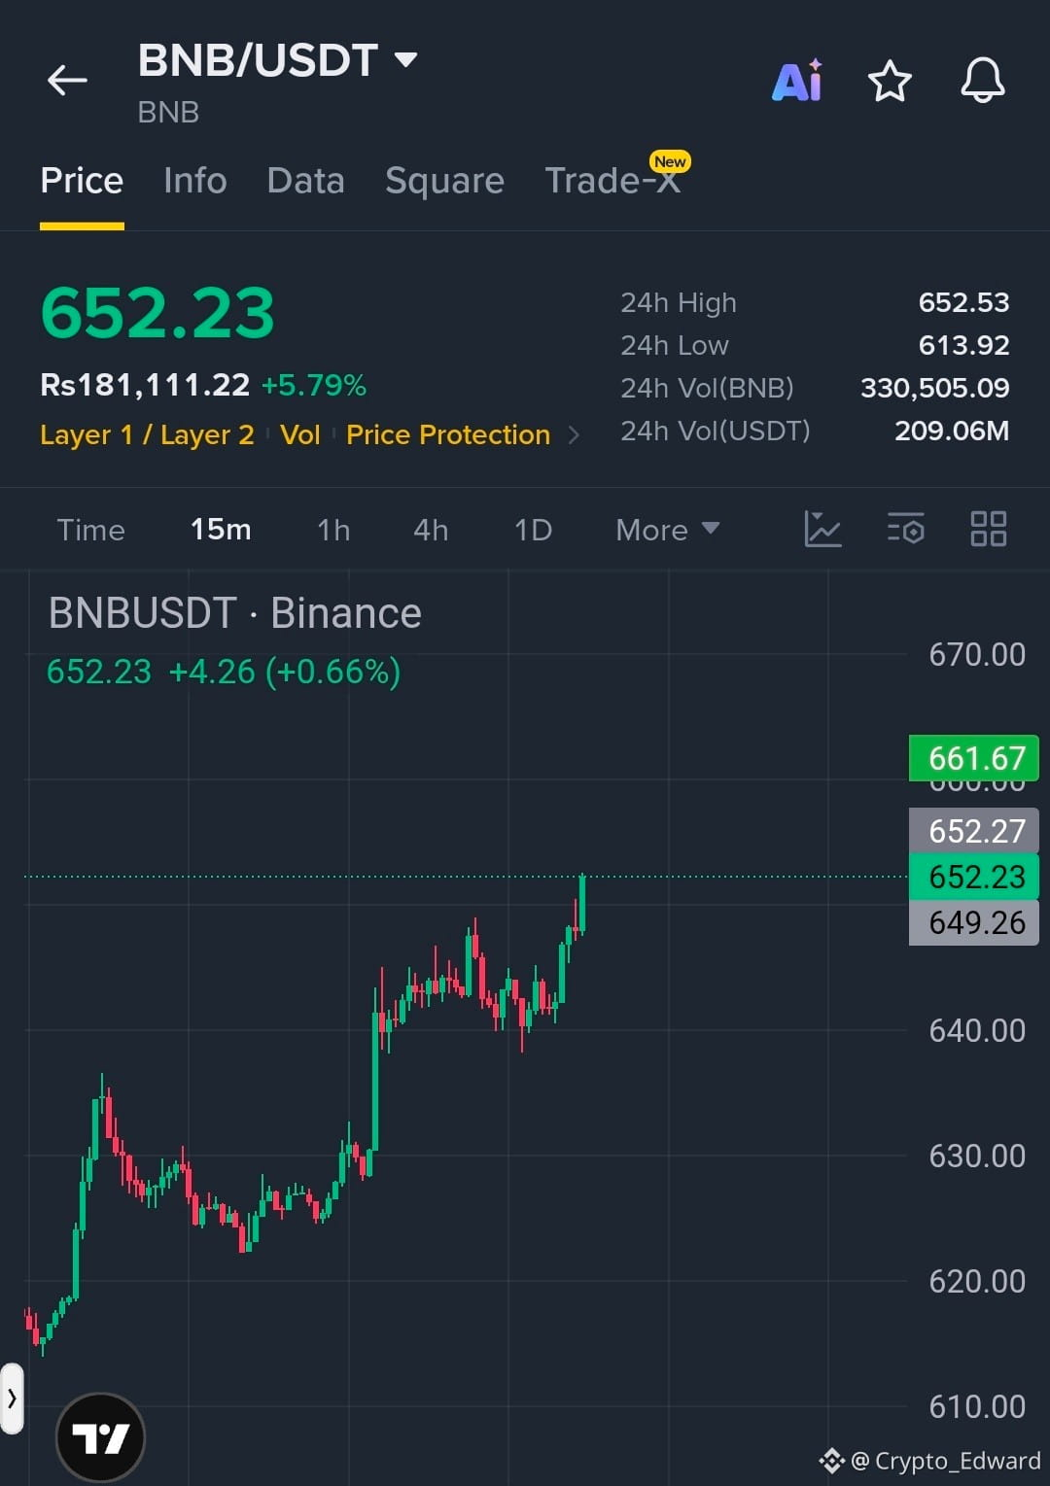Tap the Rs181,111.22 converted price
Screen dimensions: 1050x1486
pyautogui.click(x=145, y=385)
